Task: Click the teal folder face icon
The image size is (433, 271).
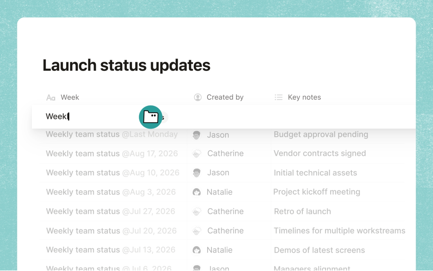Action: (151, 117)
